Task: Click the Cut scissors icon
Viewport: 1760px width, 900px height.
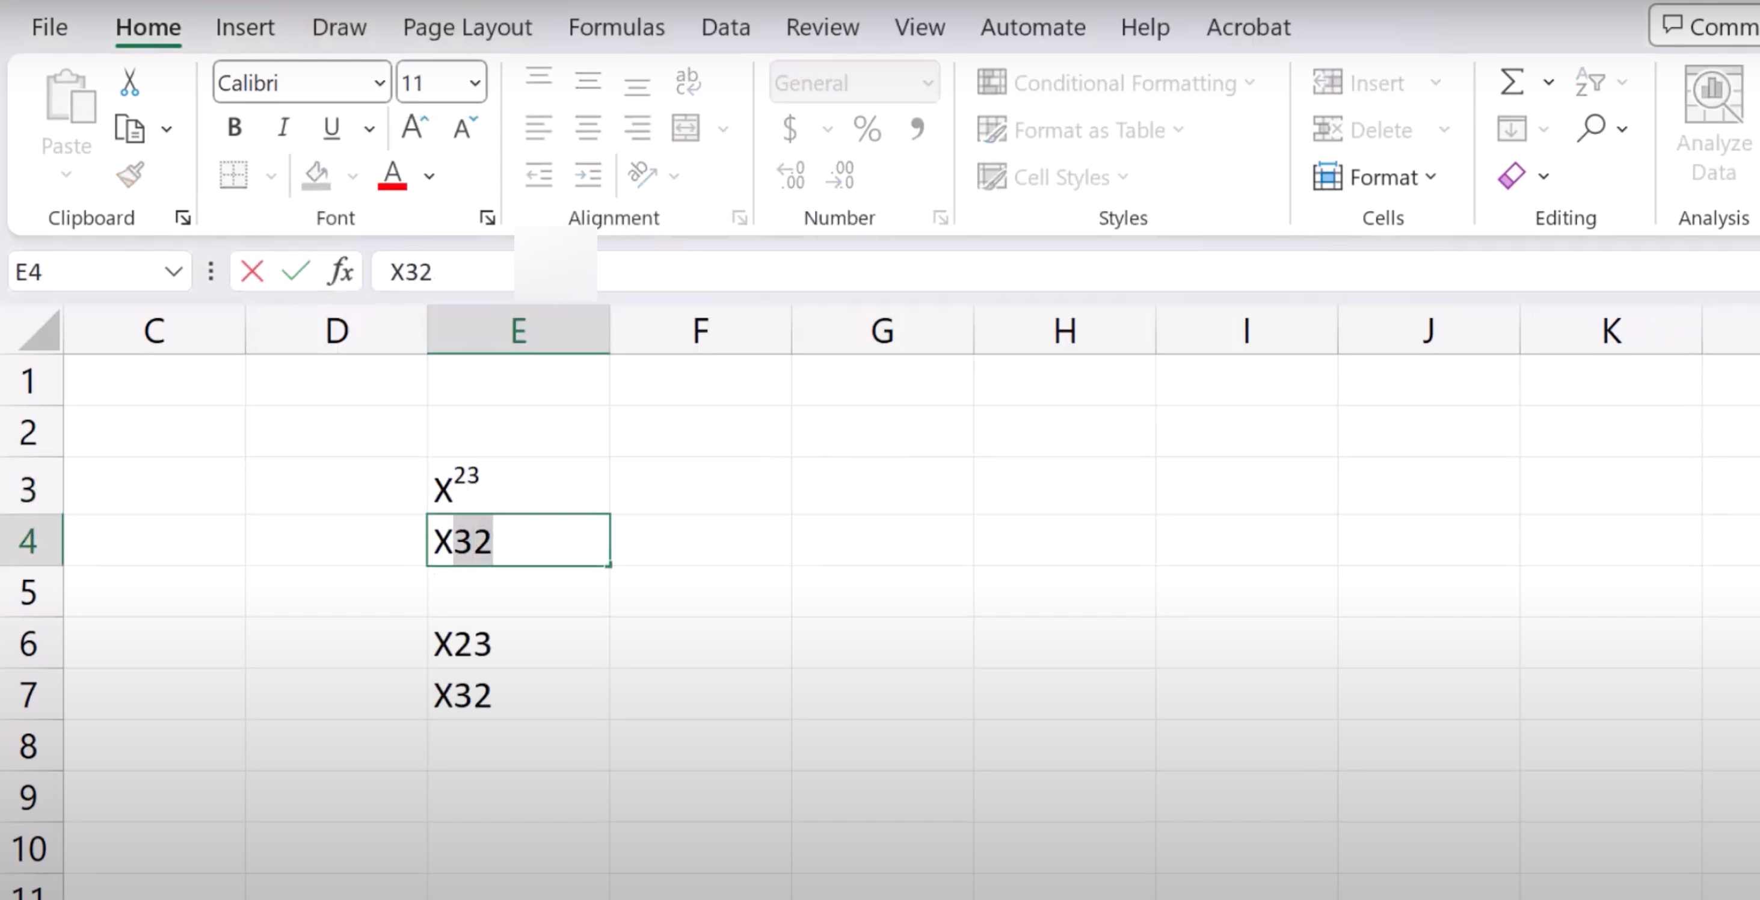Action: pyautogui.click(x=129, y=82)
